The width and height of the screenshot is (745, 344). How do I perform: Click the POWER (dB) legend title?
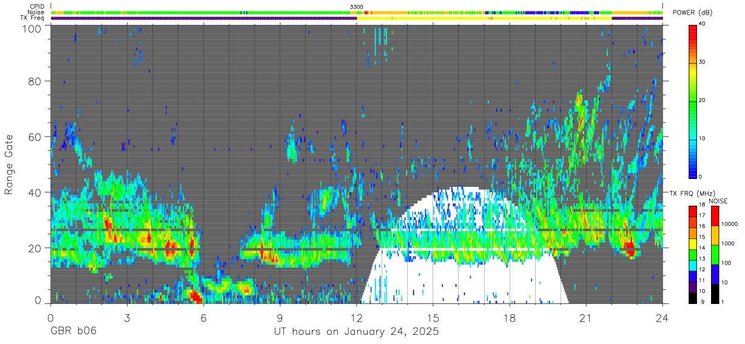coord(692,13)
